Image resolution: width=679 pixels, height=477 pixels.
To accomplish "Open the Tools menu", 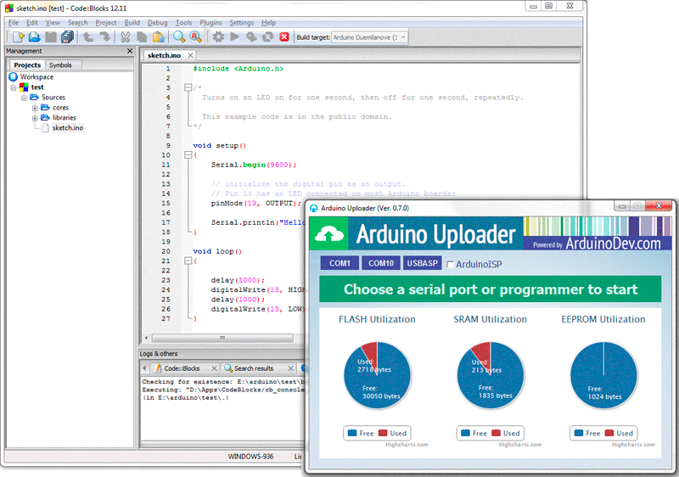I will click(x=183, y=23).
